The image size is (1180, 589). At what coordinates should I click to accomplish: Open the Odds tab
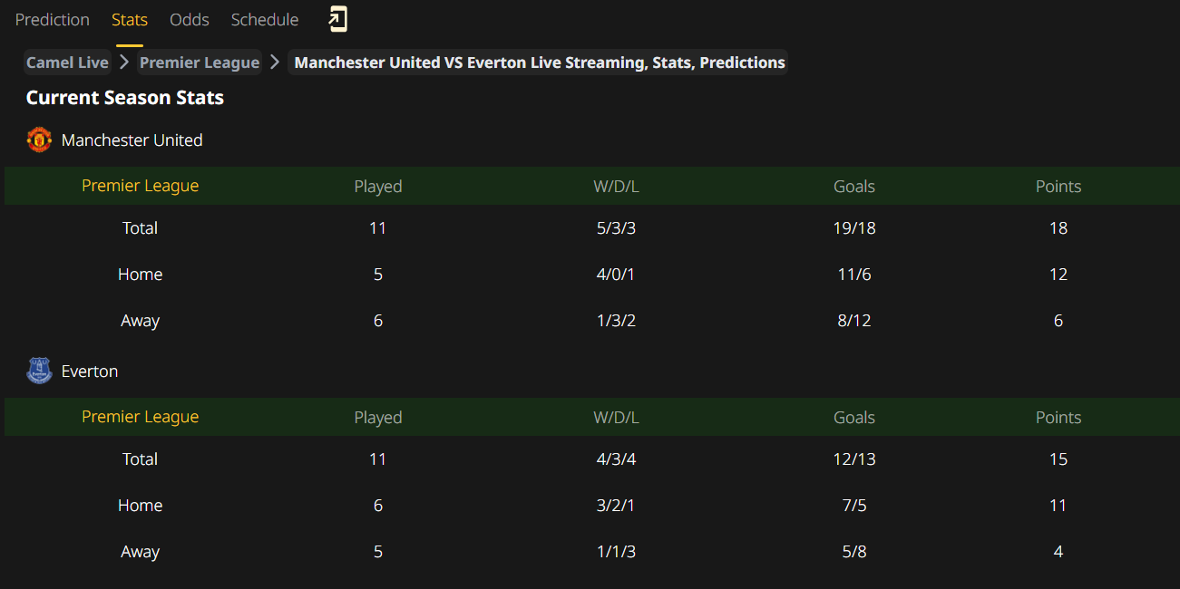pos(190,20)
